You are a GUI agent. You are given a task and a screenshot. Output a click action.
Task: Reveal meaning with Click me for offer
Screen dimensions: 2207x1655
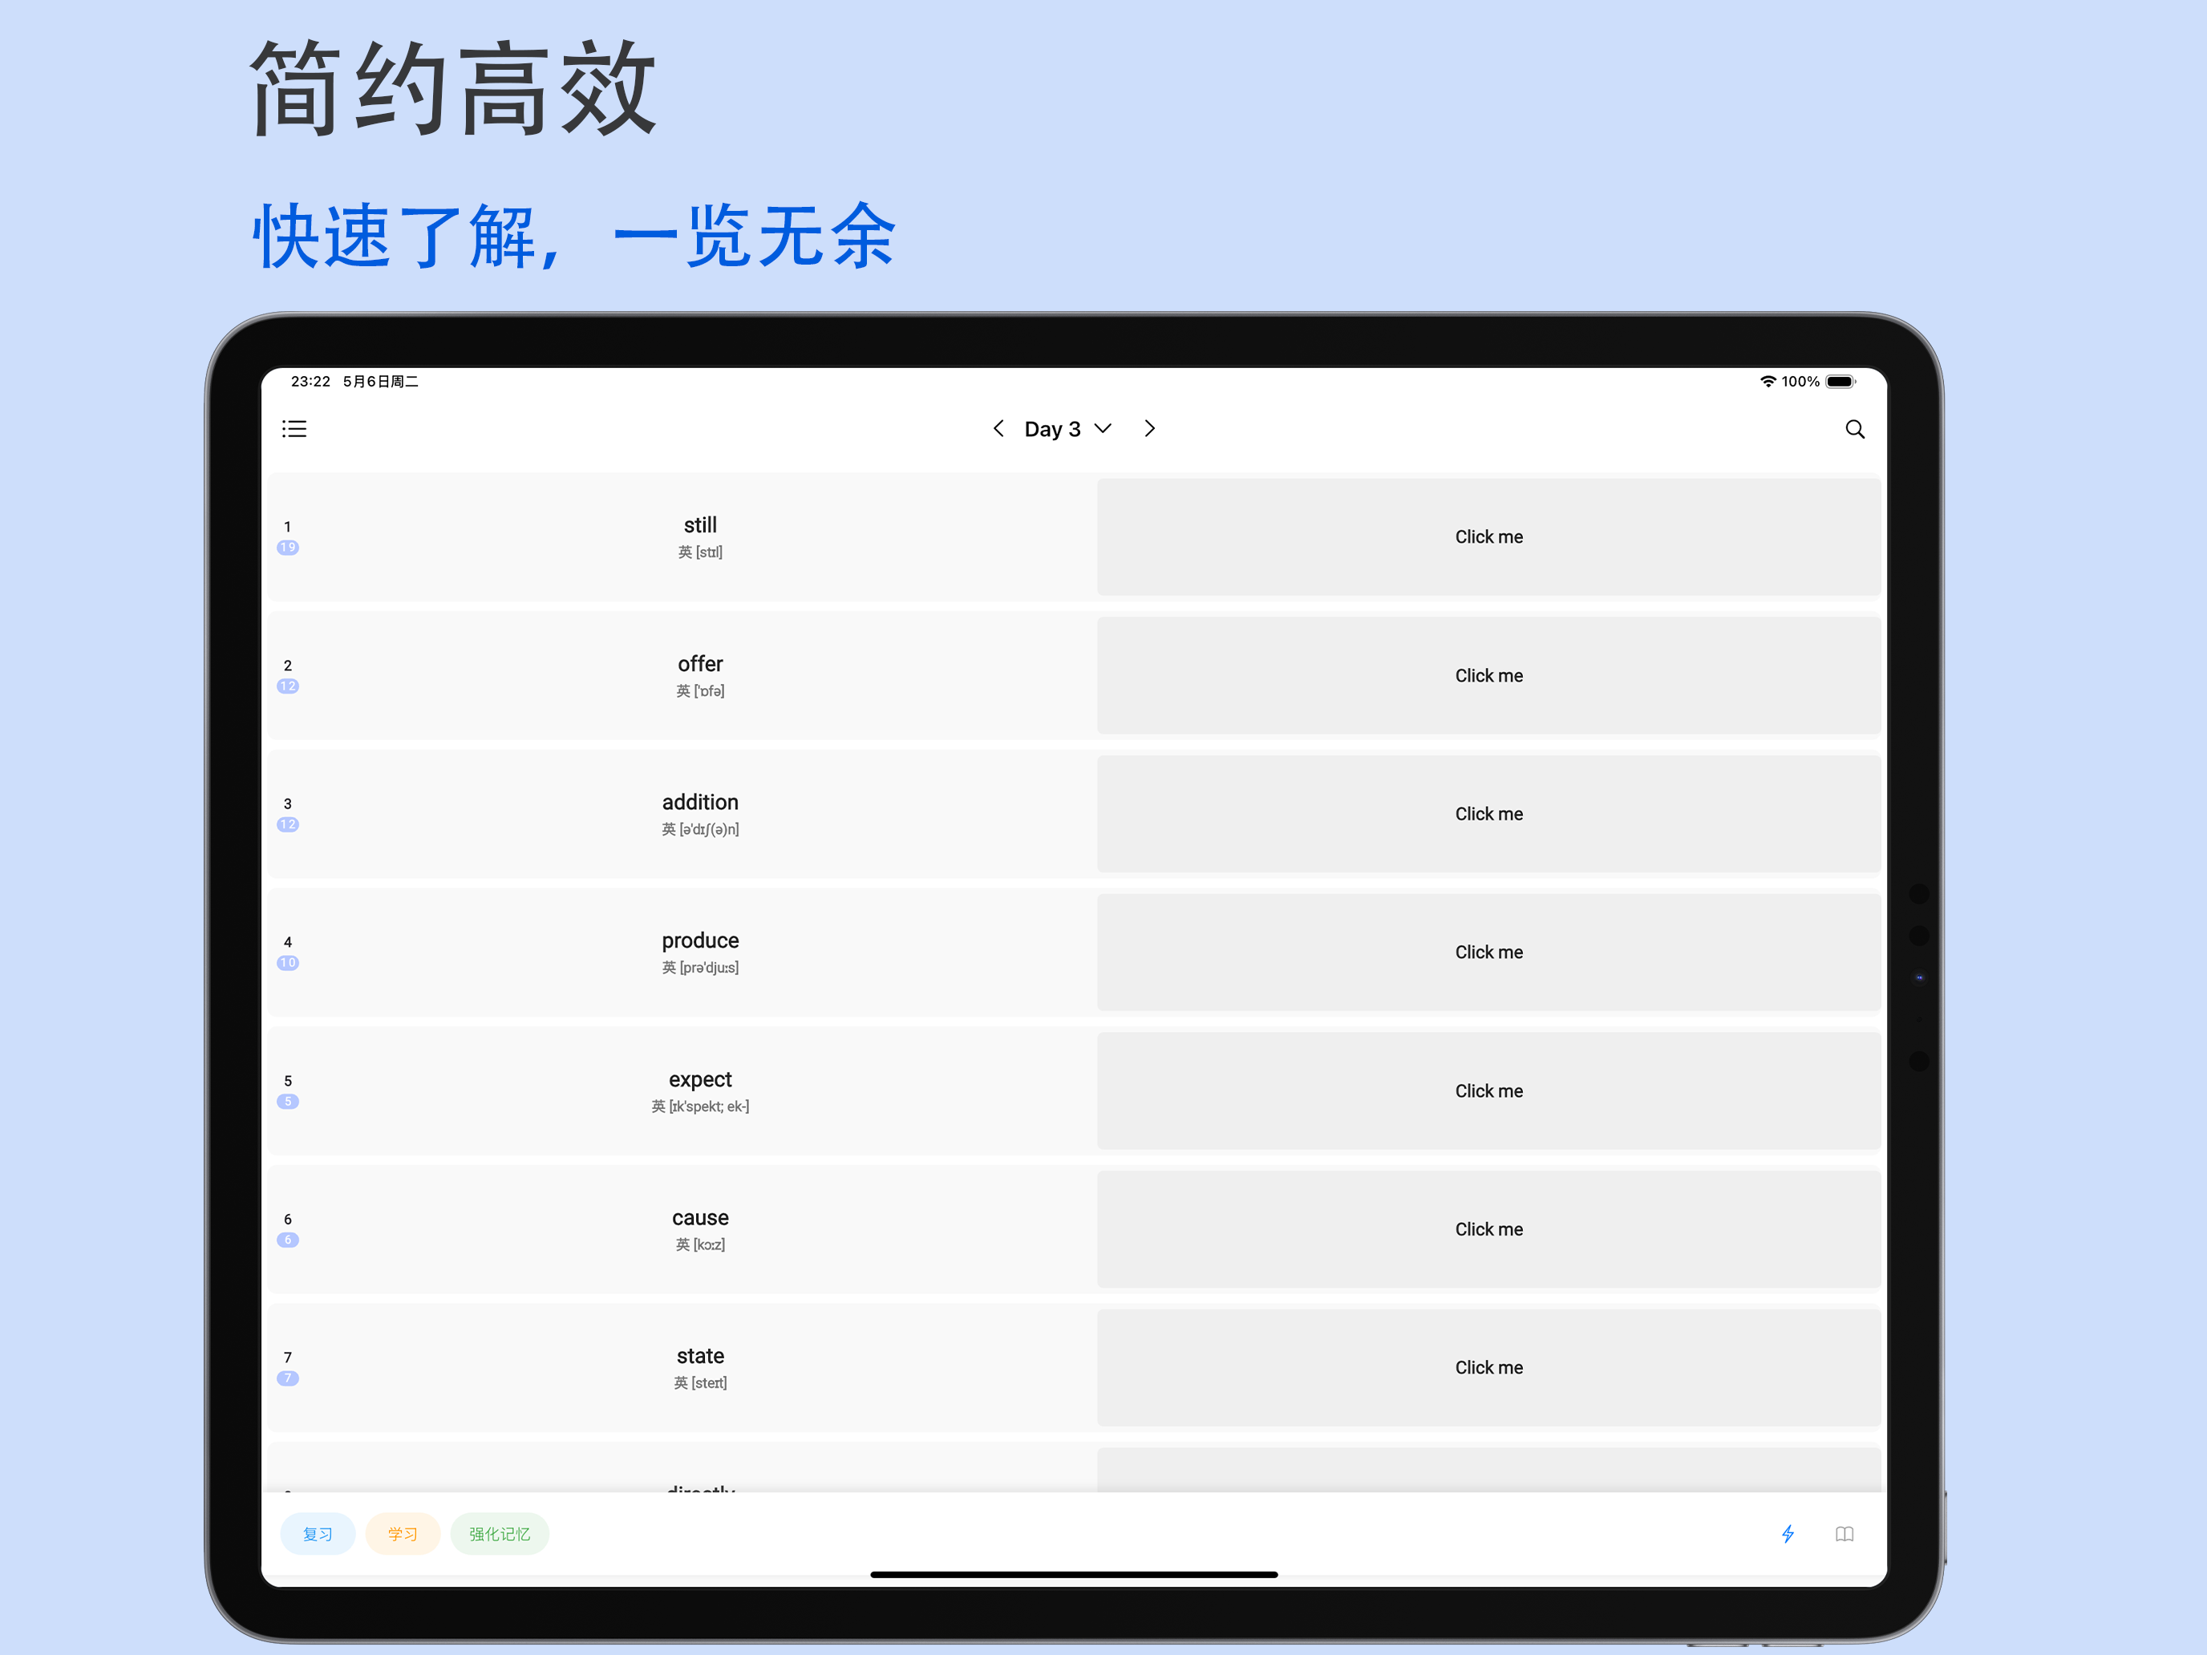pyautogui.click(x=1488, y=675)
